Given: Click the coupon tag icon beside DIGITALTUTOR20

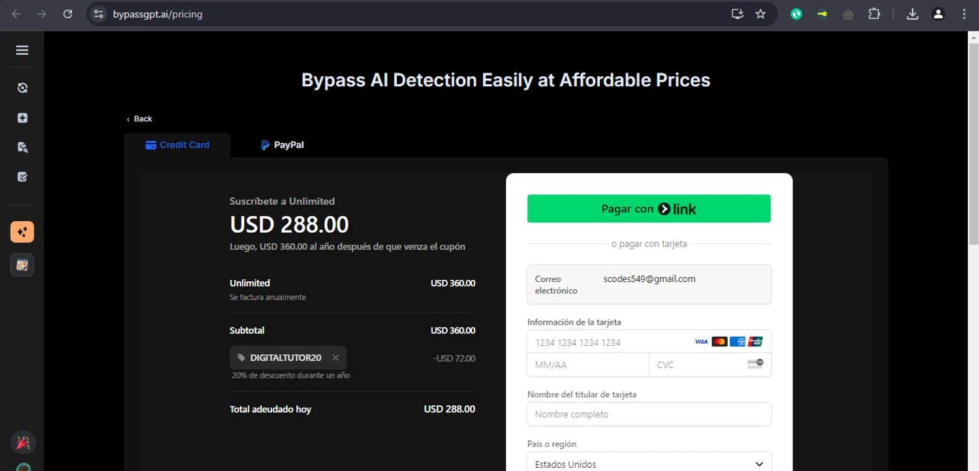Looking at the screenshot, I should [x=241, y=357].
